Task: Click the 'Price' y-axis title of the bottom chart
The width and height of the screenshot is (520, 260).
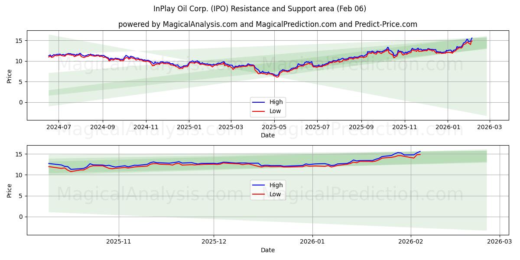Action: click(x=10, y=190)
